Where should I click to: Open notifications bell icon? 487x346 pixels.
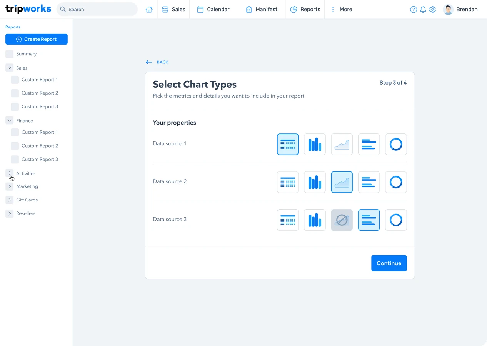click(423, 10)
